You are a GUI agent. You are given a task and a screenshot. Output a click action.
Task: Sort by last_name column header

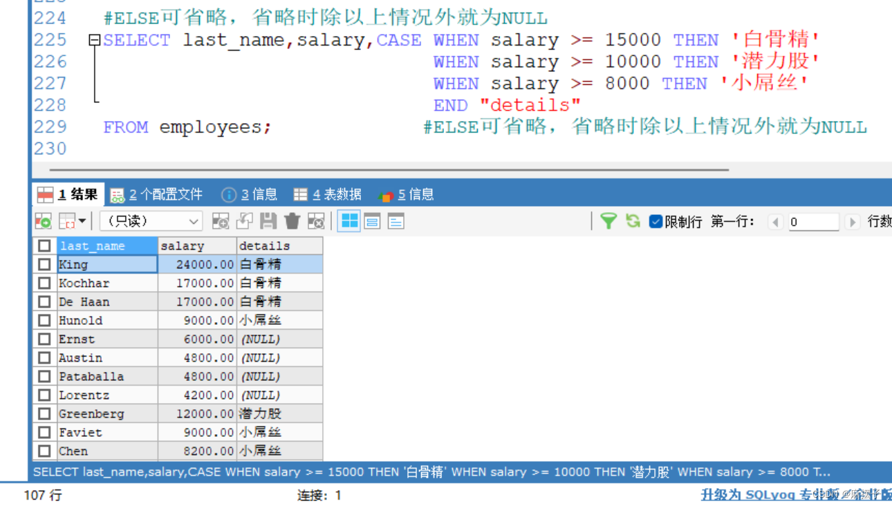click(x=107, y=245)
